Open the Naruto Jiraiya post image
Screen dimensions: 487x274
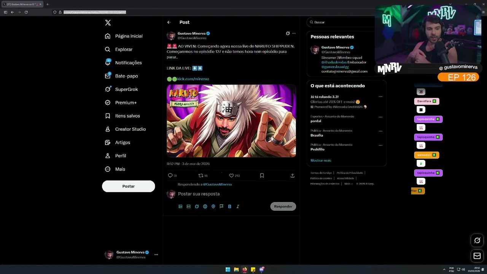click(x=231, y=121)
